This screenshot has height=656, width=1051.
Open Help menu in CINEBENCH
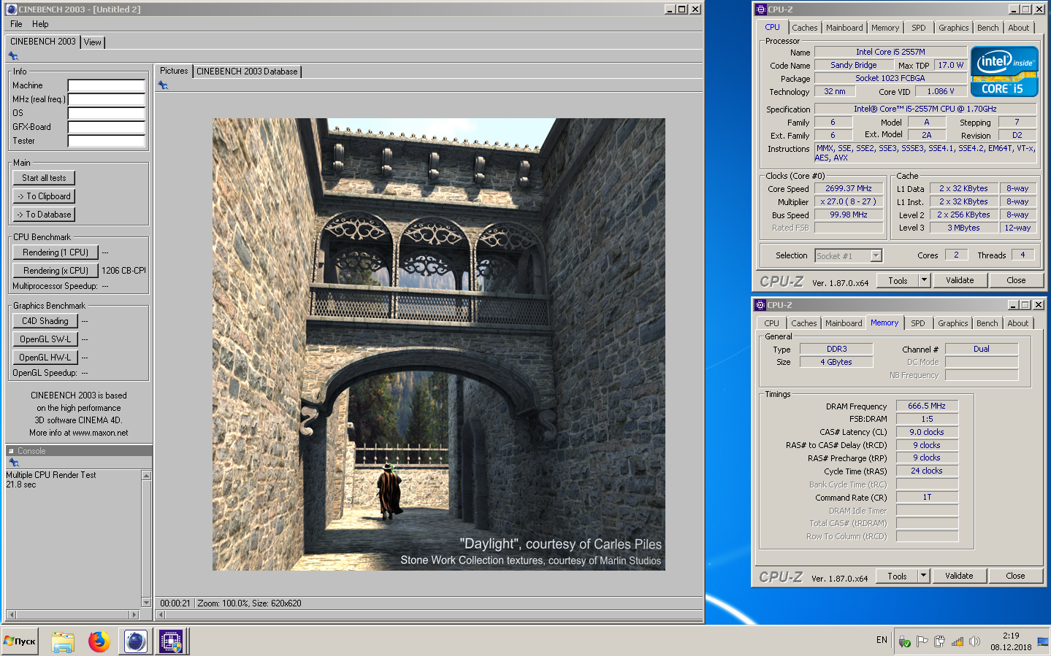[x=40, y=24]
